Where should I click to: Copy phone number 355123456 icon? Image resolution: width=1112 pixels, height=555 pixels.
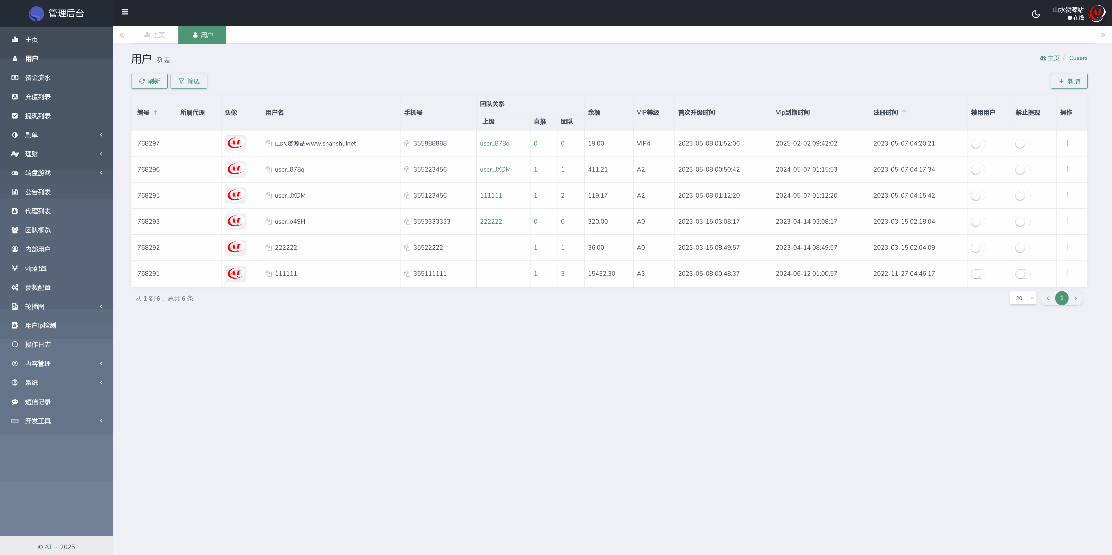pos(407,196)
